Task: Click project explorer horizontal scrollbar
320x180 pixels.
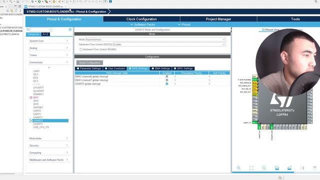Action: tap(7, 173)
